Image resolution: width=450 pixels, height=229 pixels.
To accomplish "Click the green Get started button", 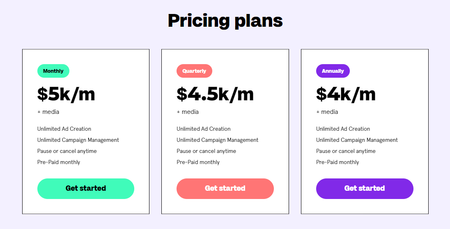I will [86, 188].
